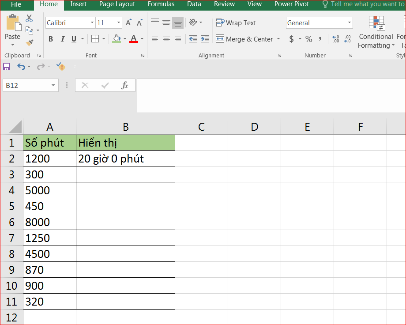Toggle Bold formatting
The width and height of the screenshot is (406, 325).
pyautogui.click(x=51, y=39)
